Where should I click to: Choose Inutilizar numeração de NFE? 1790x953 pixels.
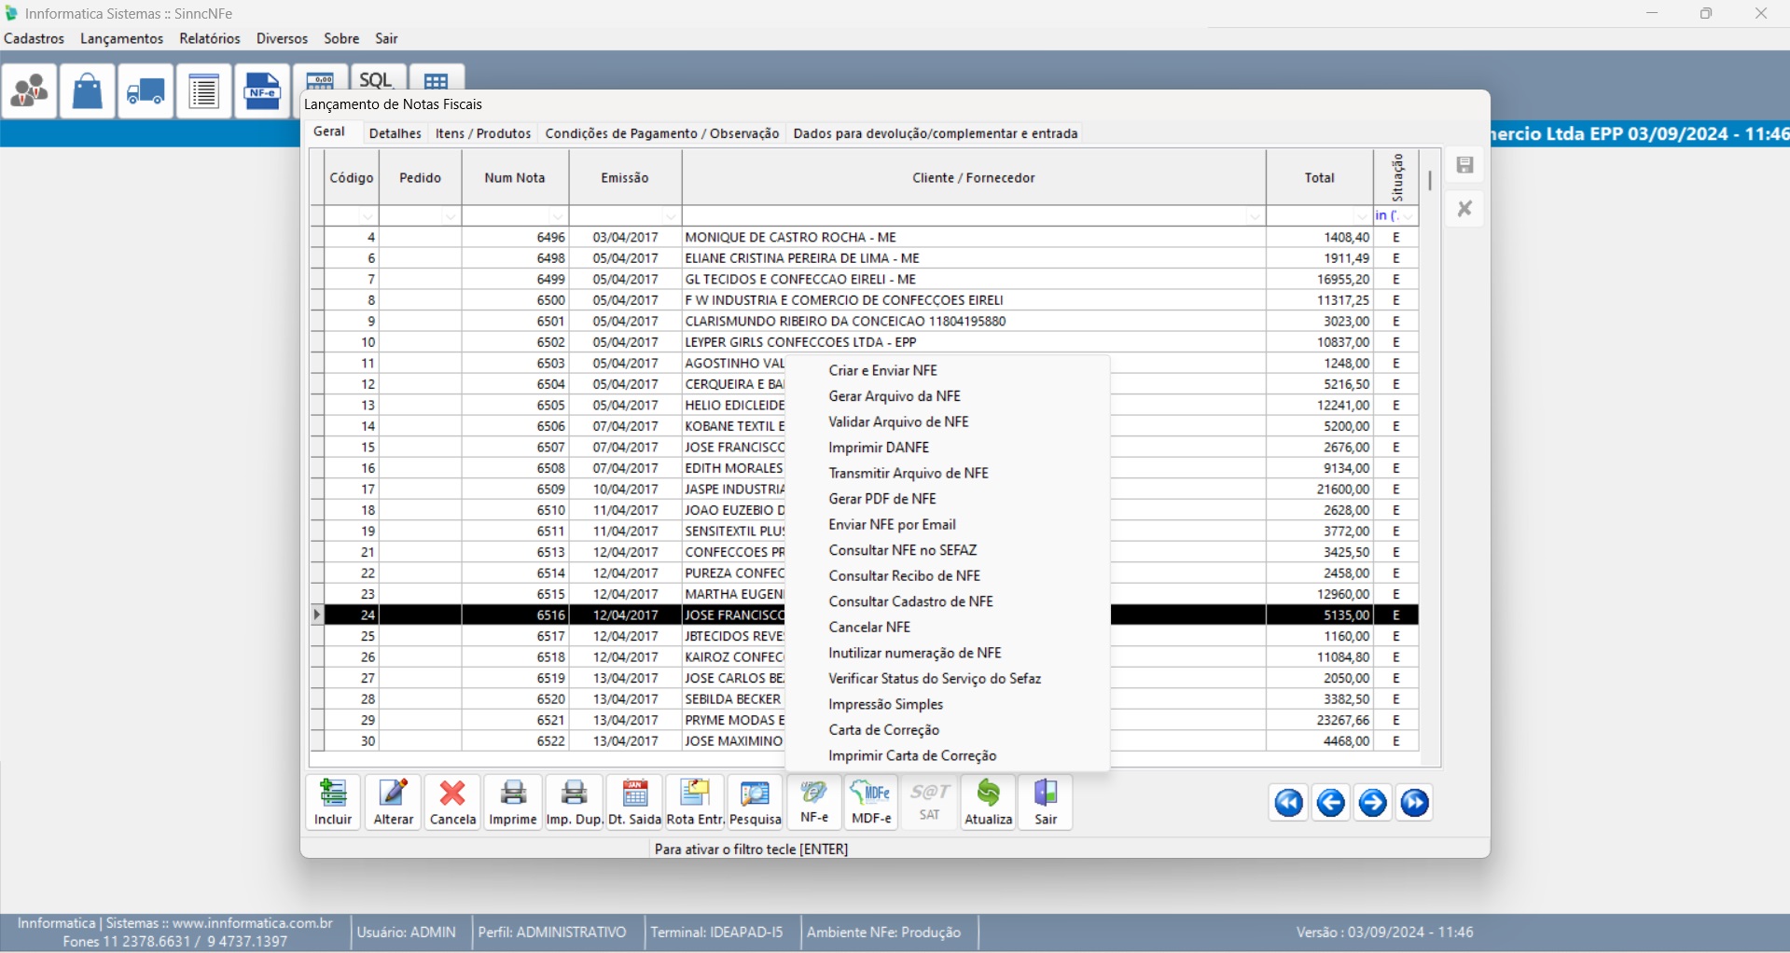tap(948, 653)
